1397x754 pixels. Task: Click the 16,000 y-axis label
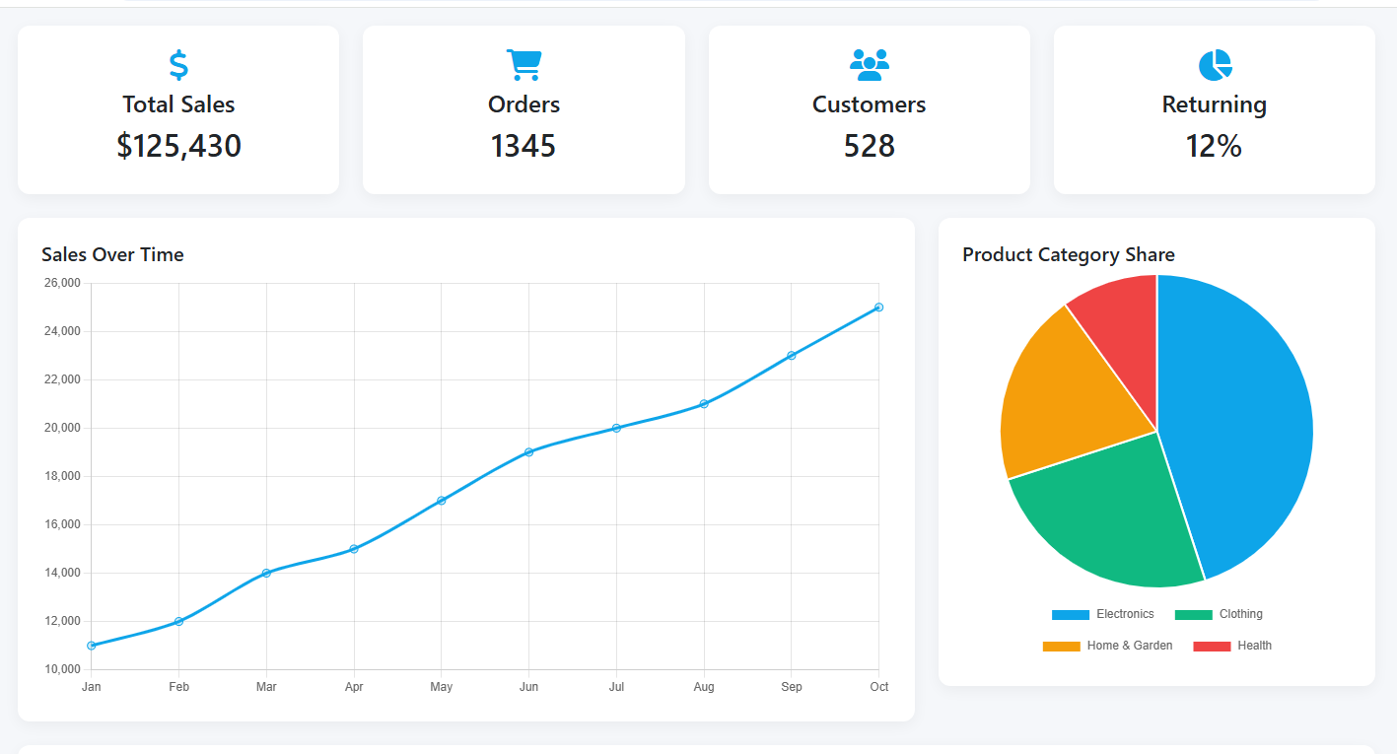tap(61, 524)
